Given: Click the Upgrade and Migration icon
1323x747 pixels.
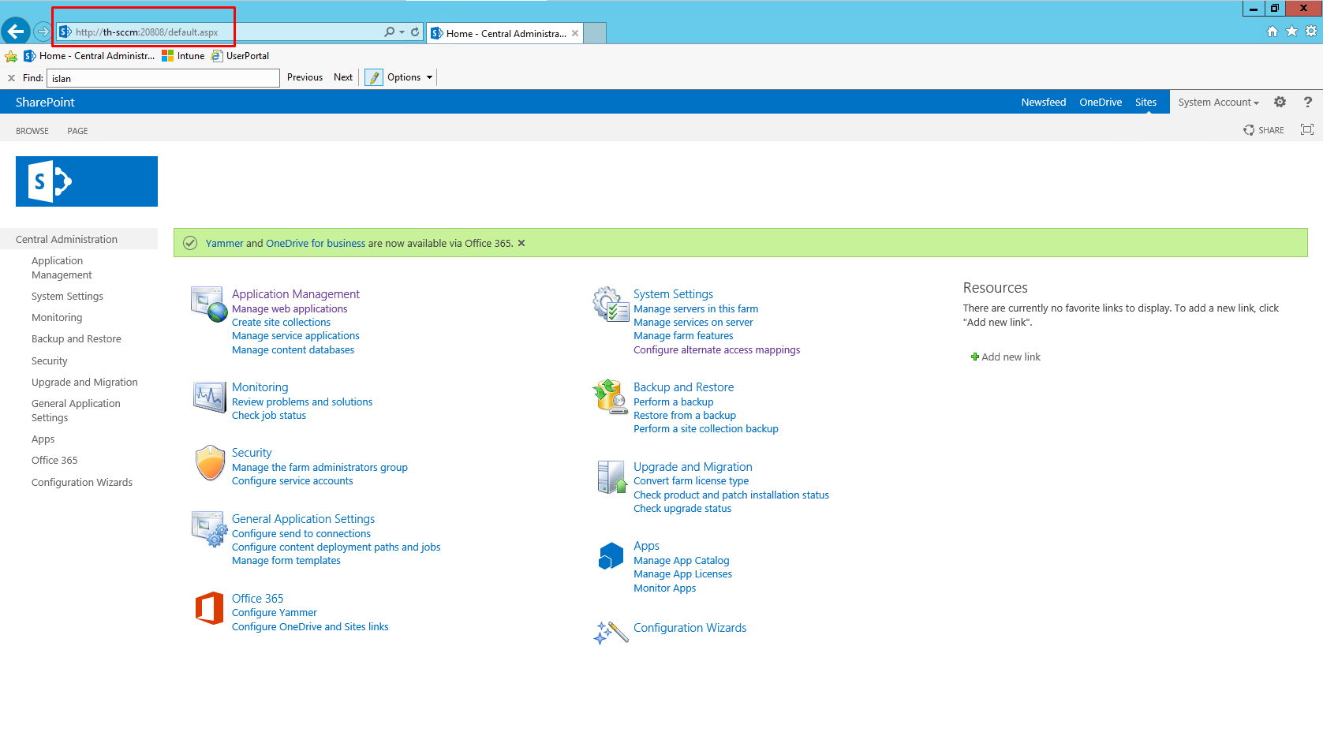Looking at the screenshot, I should [x=611, y=477].
